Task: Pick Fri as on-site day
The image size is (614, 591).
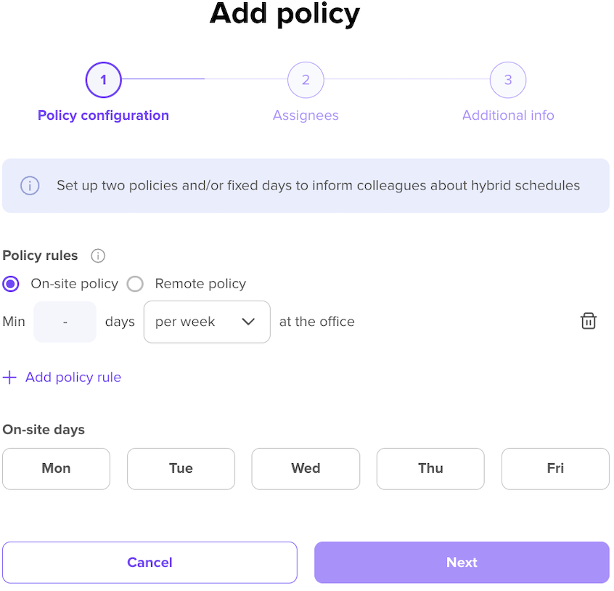Action: point(555,469)
